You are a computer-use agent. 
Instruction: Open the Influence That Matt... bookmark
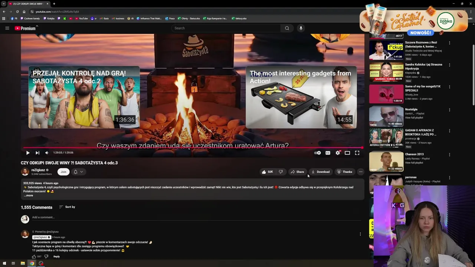pos(149,19)
